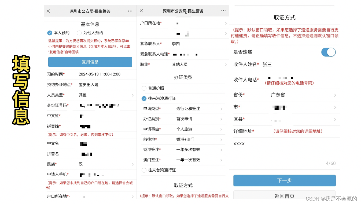Click the 紧急联系人 field showing 李四
This screenshot has width=361, height=204.
pyautogui.click(x=176, y=44)
